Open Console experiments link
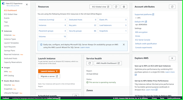183x100 pixels. point(143,48)
